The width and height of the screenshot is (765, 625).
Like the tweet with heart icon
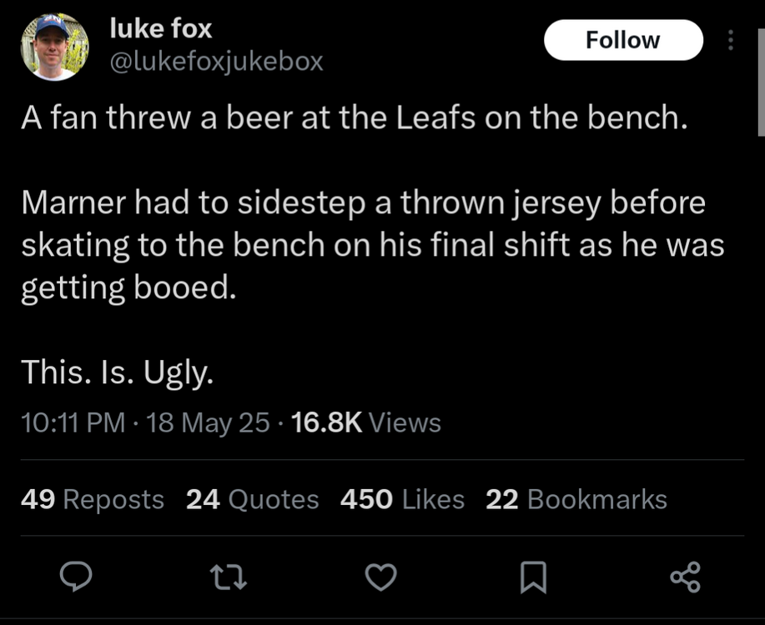point(381,577)
